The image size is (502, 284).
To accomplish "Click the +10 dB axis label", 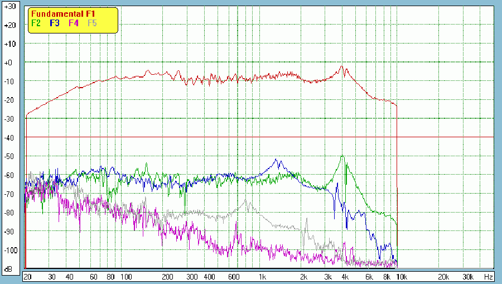I will [x=10, y=44].
